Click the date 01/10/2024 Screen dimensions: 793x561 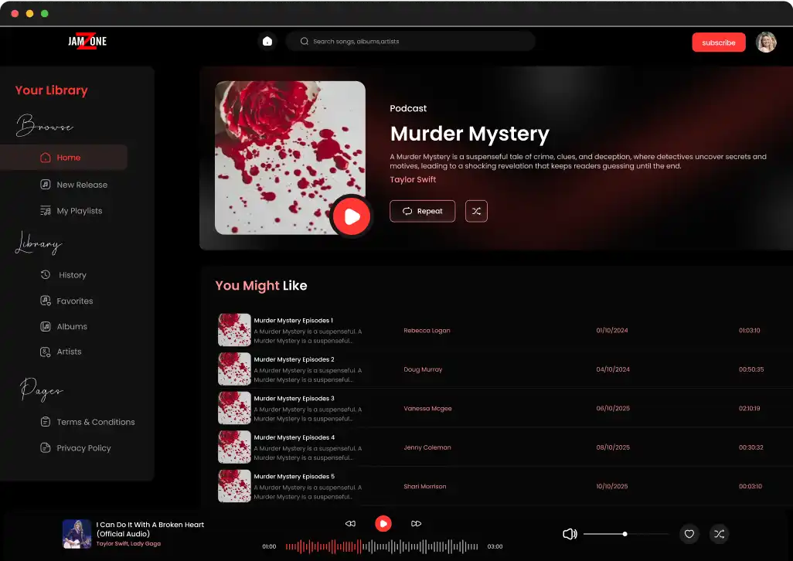[612, 331]
